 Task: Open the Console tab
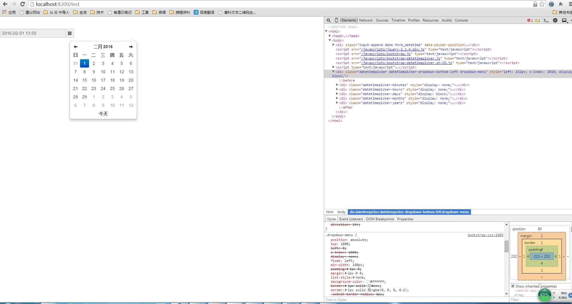[x=461, y=20]
